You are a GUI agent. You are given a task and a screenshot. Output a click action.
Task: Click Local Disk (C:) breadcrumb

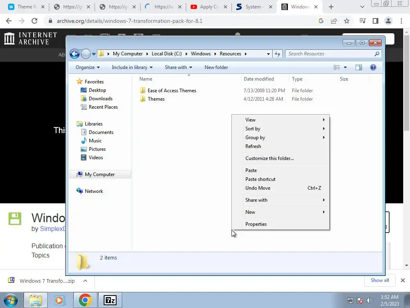tap(167, 54)
